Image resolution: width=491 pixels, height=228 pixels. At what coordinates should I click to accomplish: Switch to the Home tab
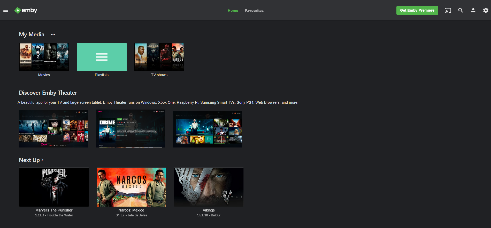pyautogui.click(x=233, y=11)
